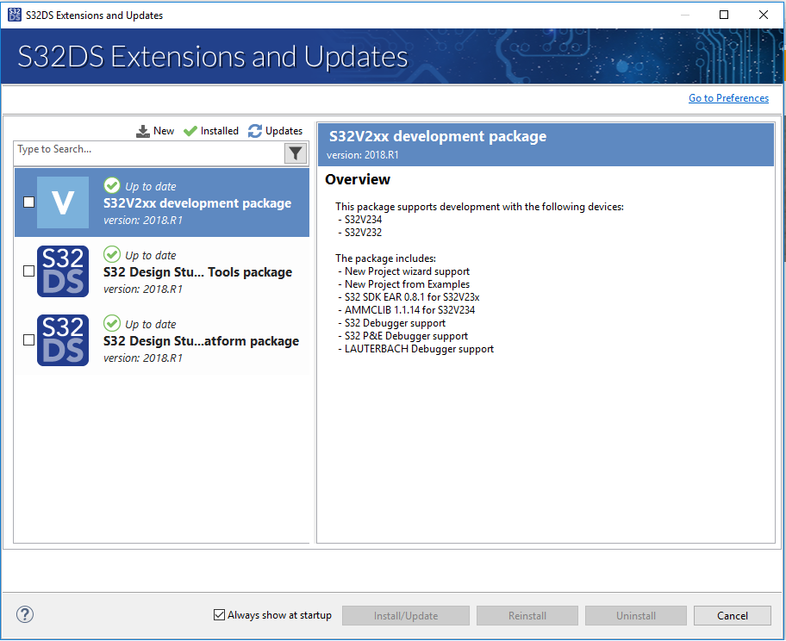Maximize the Extensions and Updates window

(724, 15)
